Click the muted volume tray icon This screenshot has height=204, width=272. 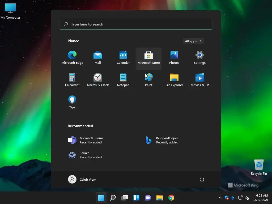coord(247,198)
